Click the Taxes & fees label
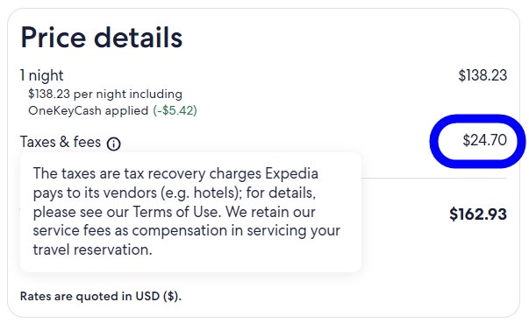 (61, 142)
